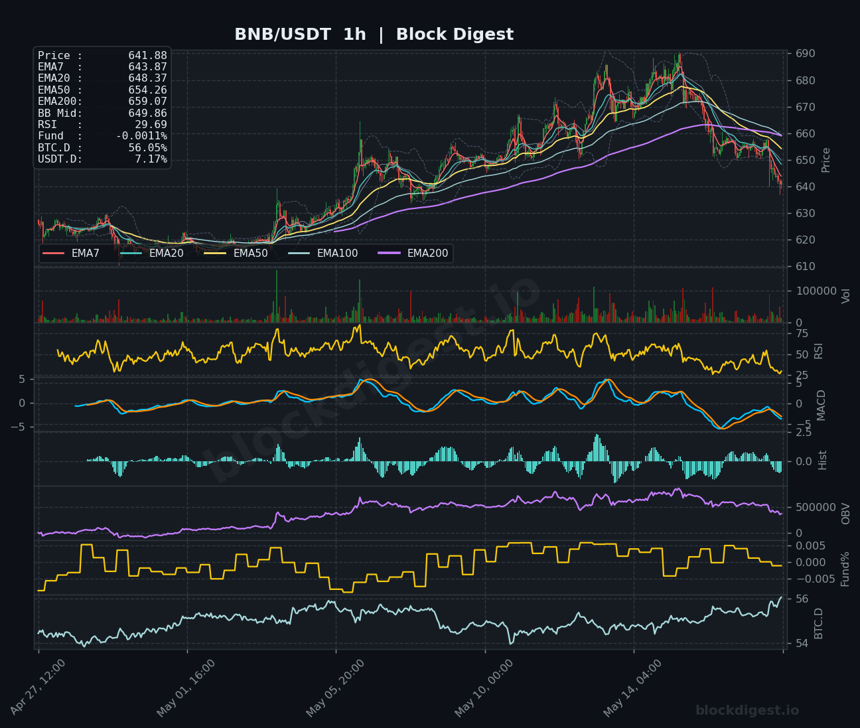Click the 100000 volume tick

point(816,291)
